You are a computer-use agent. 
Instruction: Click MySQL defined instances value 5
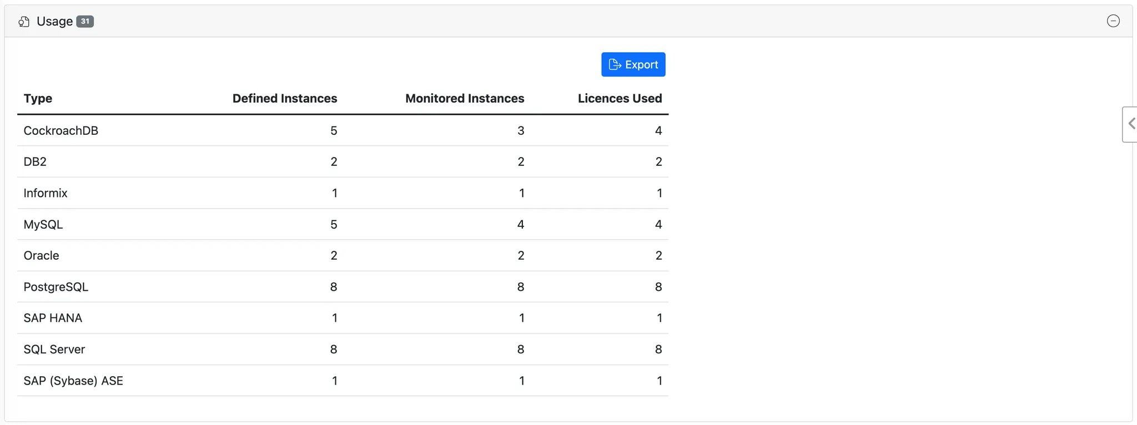tap(334, 224)
